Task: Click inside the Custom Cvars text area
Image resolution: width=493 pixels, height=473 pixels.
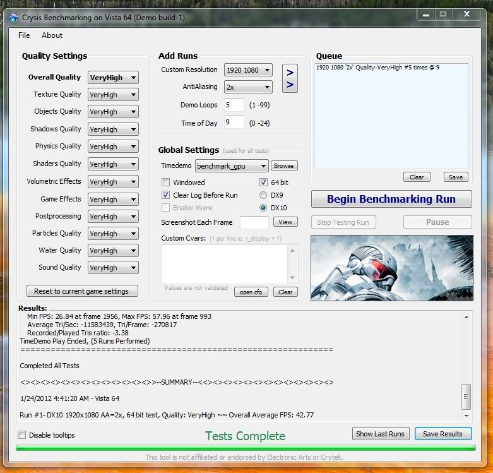Action: 225,264
